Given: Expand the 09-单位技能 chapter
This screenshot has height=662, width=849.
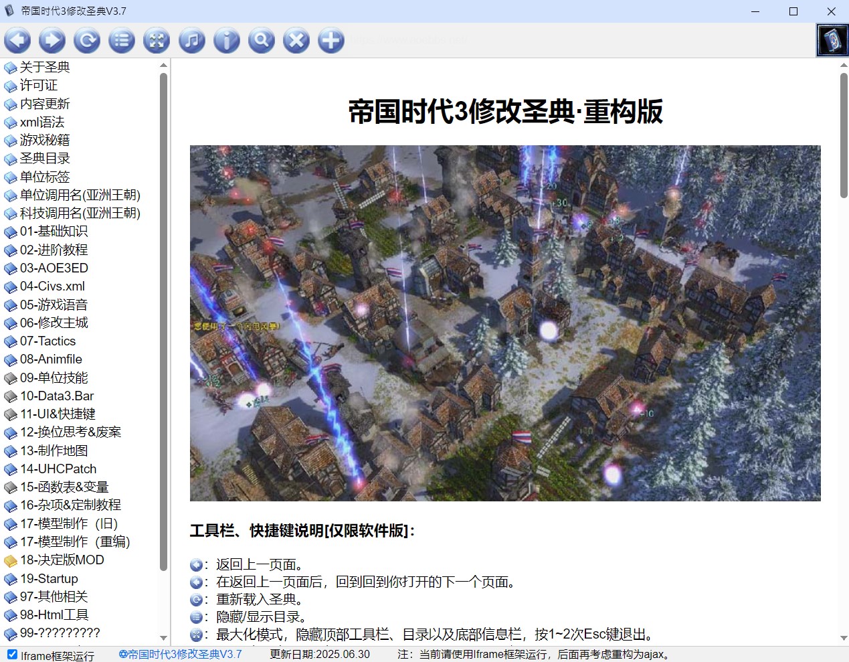Looking at the screenshot, I should point(54,378).
